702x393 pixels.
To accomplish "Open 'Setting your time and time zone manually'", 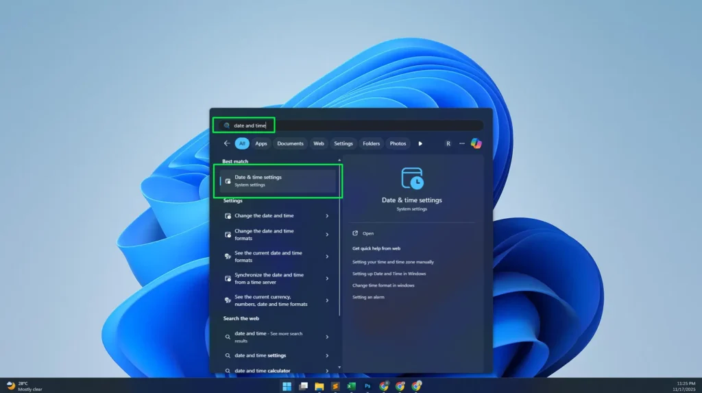I will click(393, 262).
